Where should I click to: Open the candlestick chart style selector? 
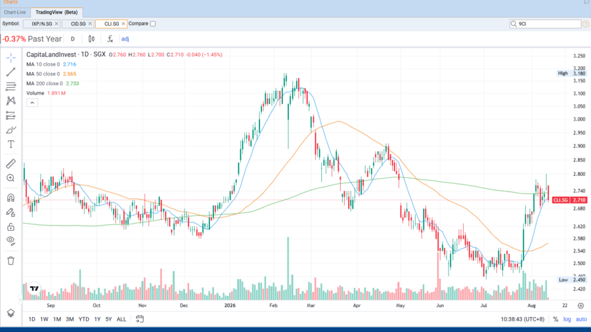point(91,39)
